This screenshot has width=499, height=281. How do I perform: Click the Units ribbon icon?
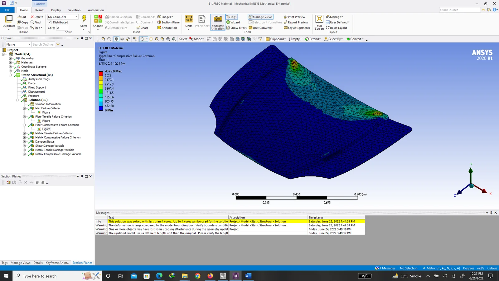point(189,19)
